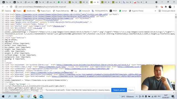Click the Скрыть link in sharing bar
The width and height of the screenshot is (177, 99).
click(x=131, y=90)
